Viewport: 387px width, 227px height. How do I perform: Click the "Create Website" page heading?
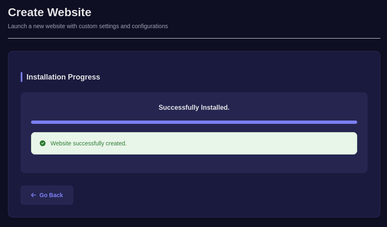pos(50,12)
